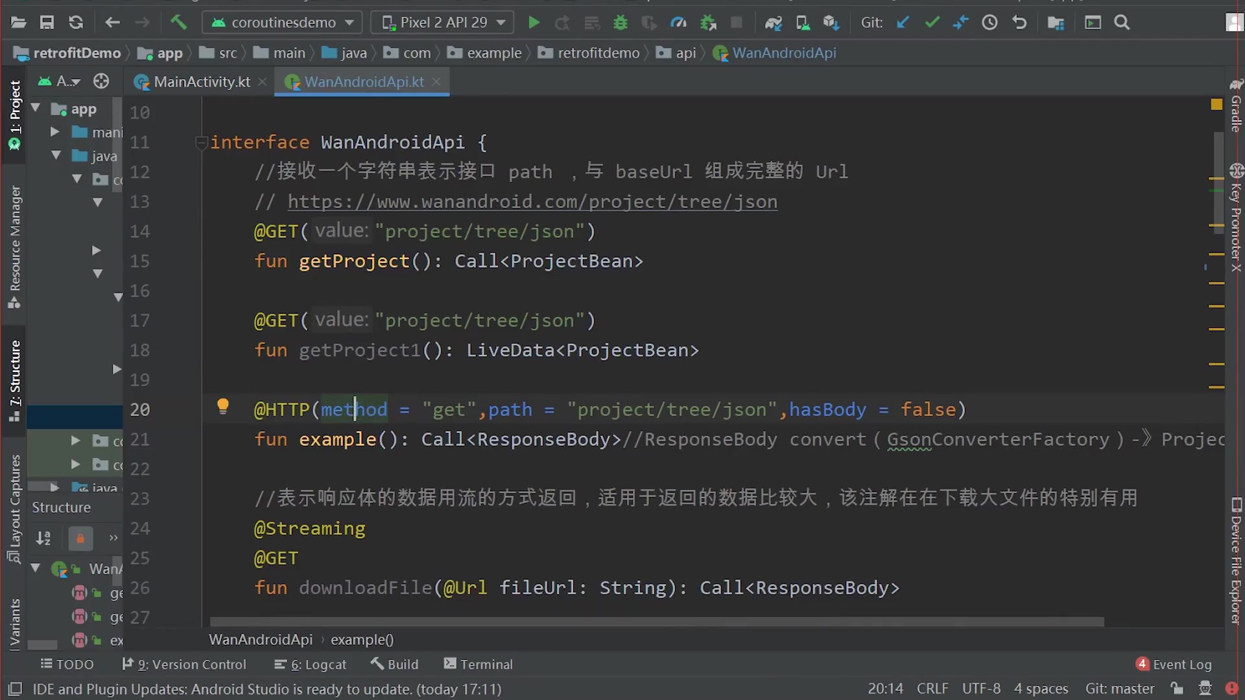Image resolution: width=1245 pixels, height=700 pixels.
Task: Click the api breadcrumb in navigation bar
Action: pyautogui.click(x=683, y=52)
